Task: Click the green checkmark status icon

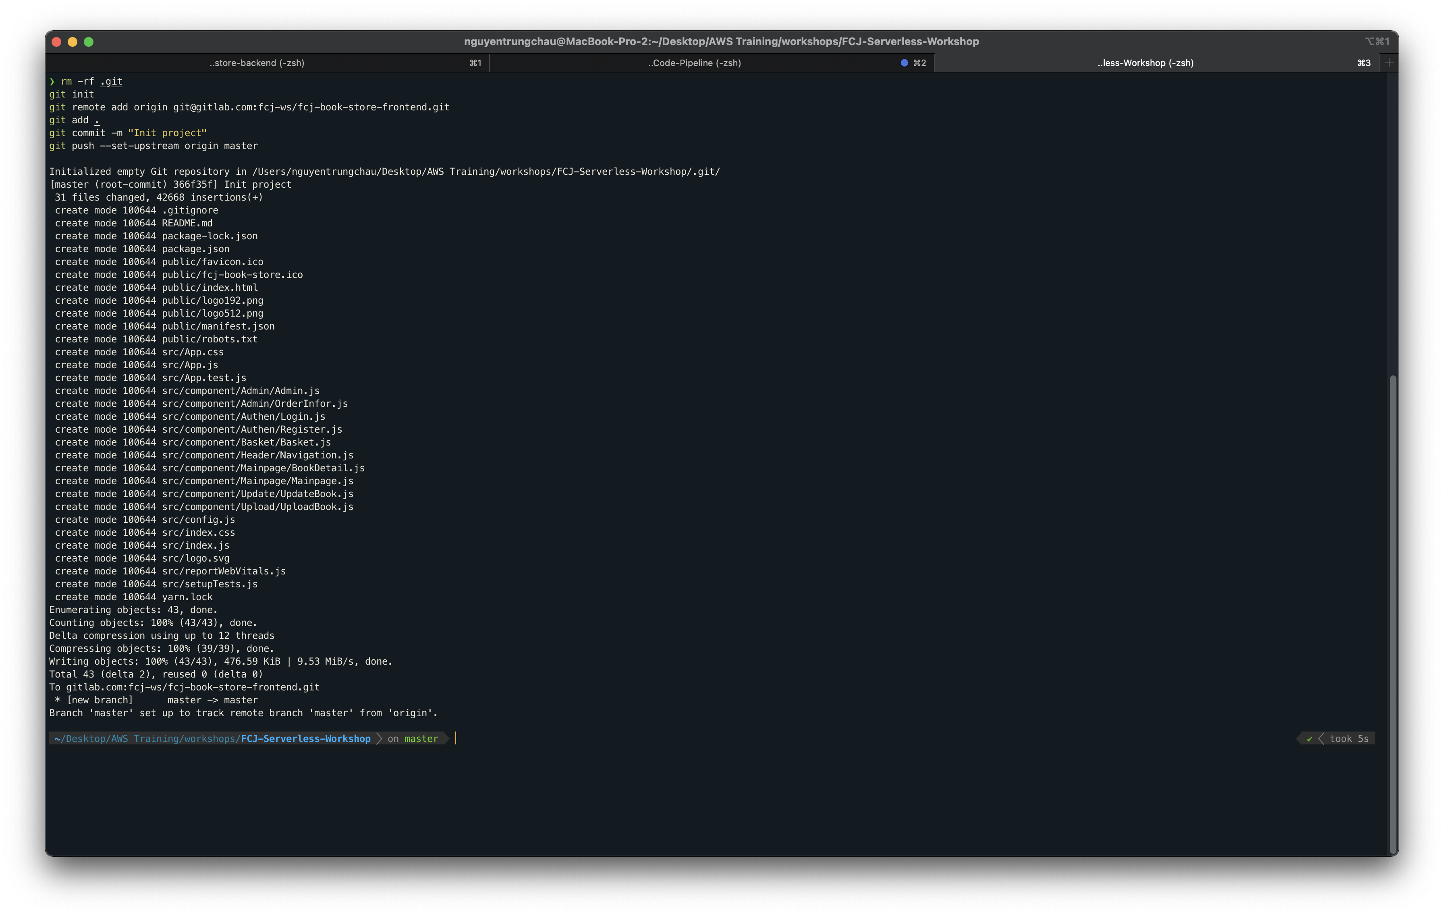Action: (1309, 738)
